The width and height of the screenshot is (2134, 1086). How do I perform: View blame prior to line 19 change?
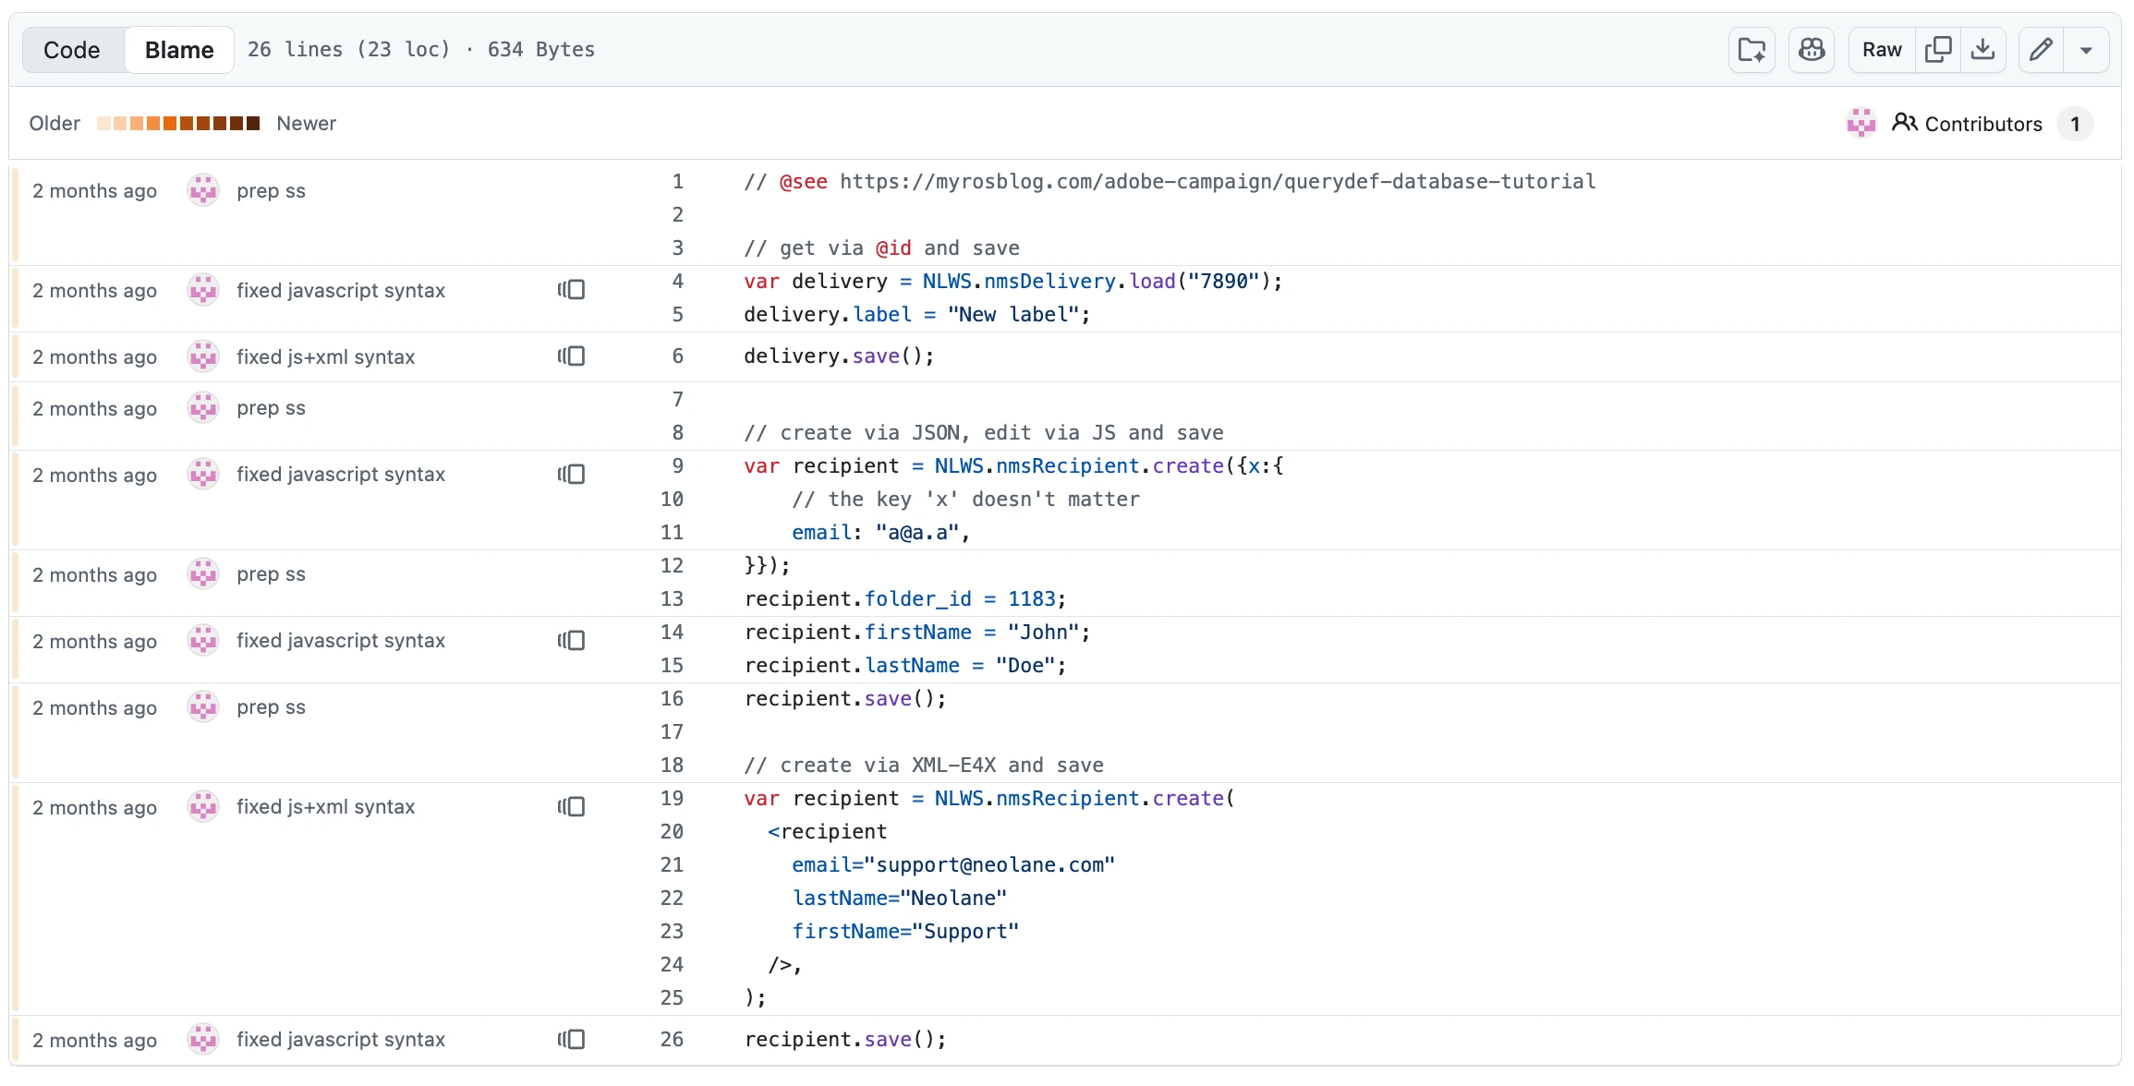pyautogui.click(x=572, y=807)
